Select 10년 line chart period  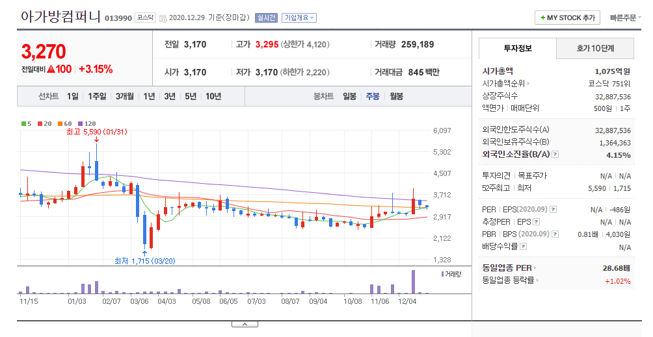pyautogui.click(x=213, y=96)
